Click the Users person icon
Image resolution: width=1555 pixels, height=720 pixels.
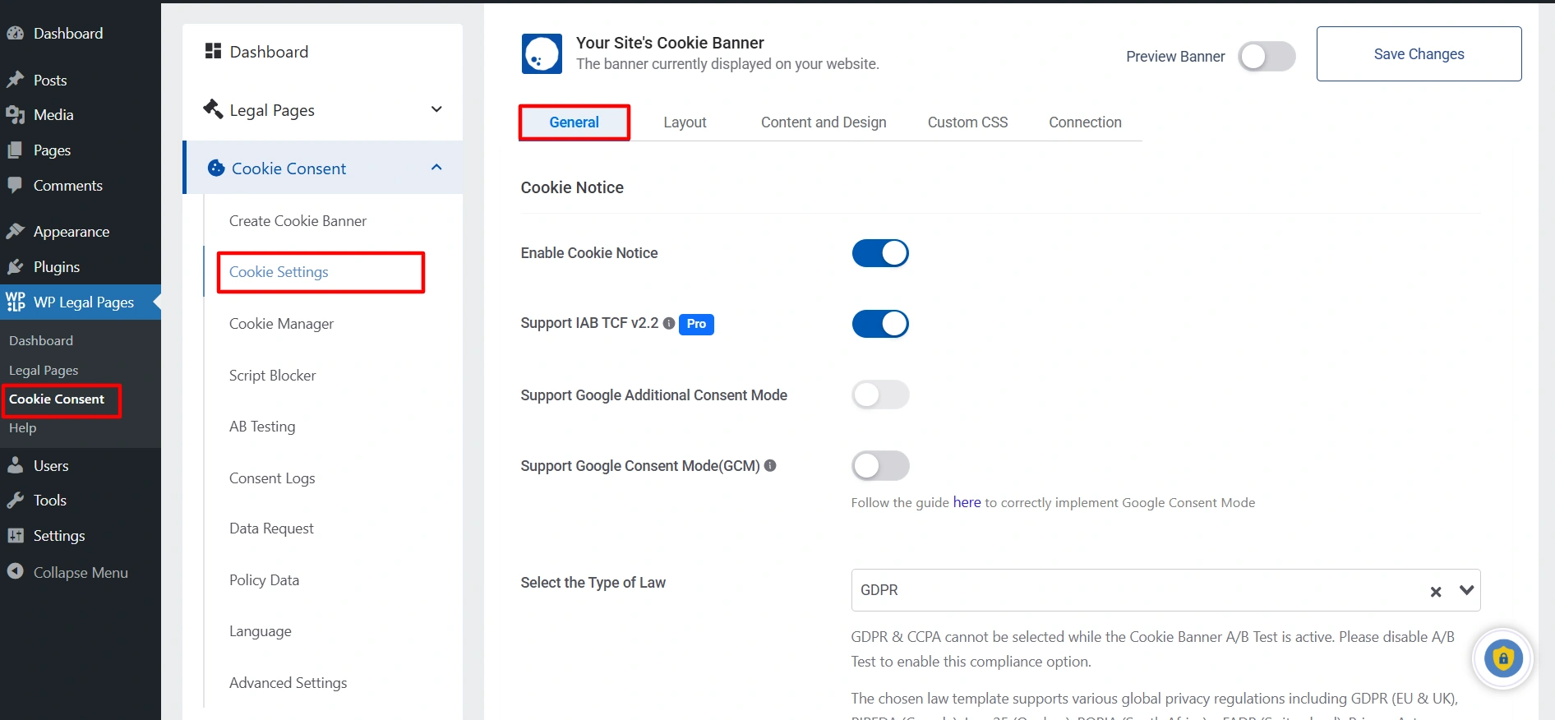[15, 466]
